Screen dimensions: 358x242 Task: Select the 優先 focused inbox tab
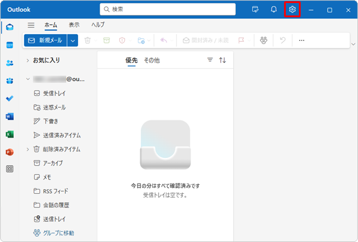point(131,60)
